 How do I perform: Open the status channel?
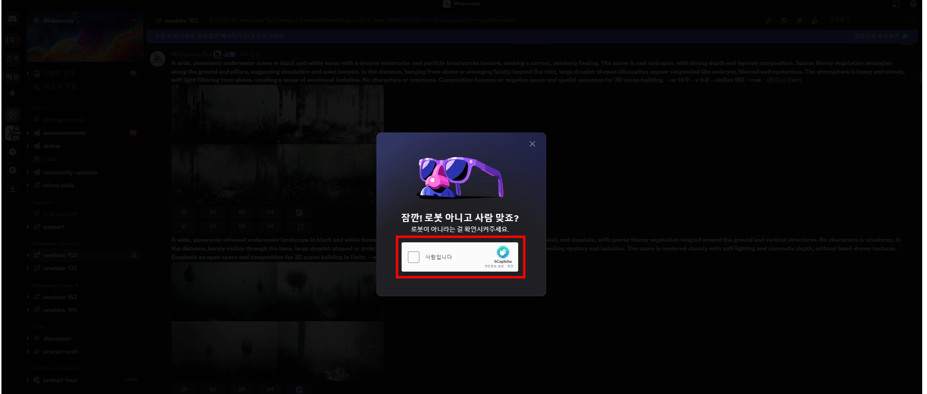[x=85, y=146]
